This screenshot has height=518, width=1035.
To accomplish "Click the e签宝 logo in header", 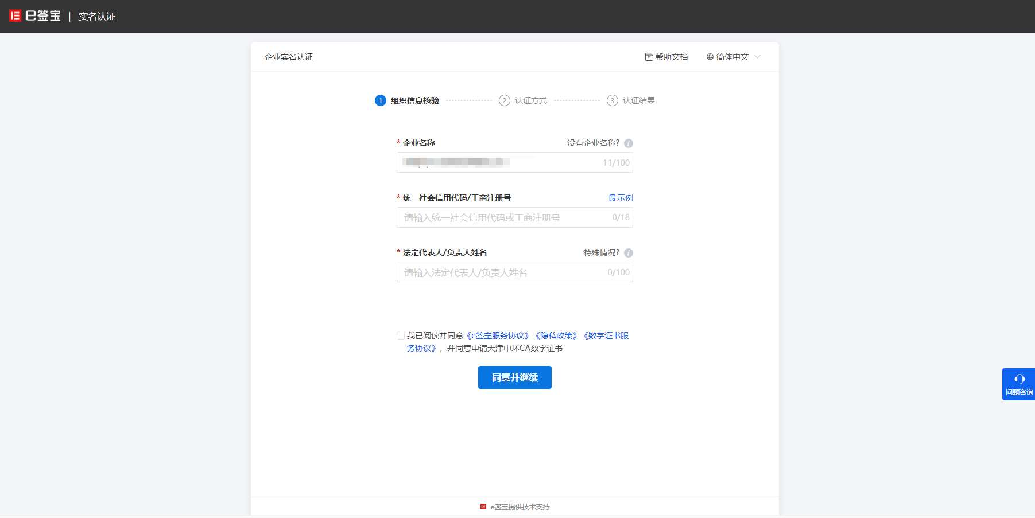I will click(x=35, y=16).
